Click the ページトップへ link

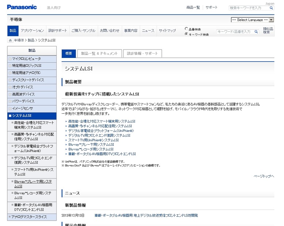click(264, 176)
